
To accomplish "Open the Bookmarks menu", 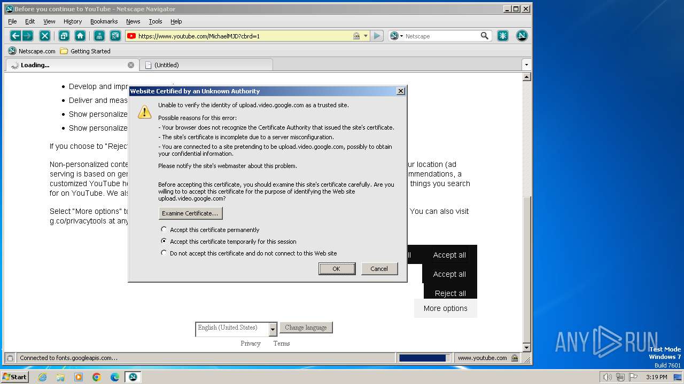I will click(104, 21).
